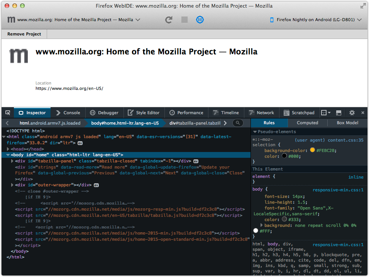Open the Network tab

(261, 113)
